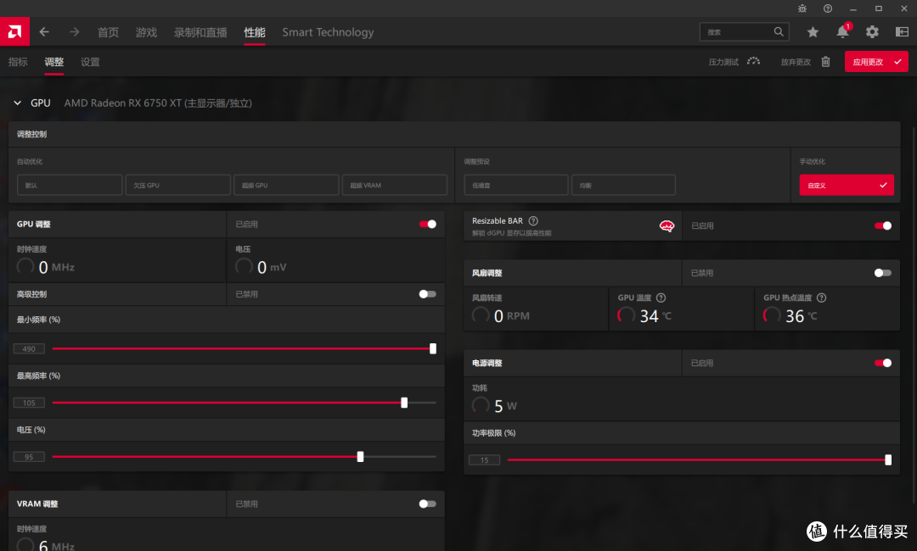Click Resizable BAR help icon
The width and height of the screenshot is (917, 551).
tap(533, 220)
